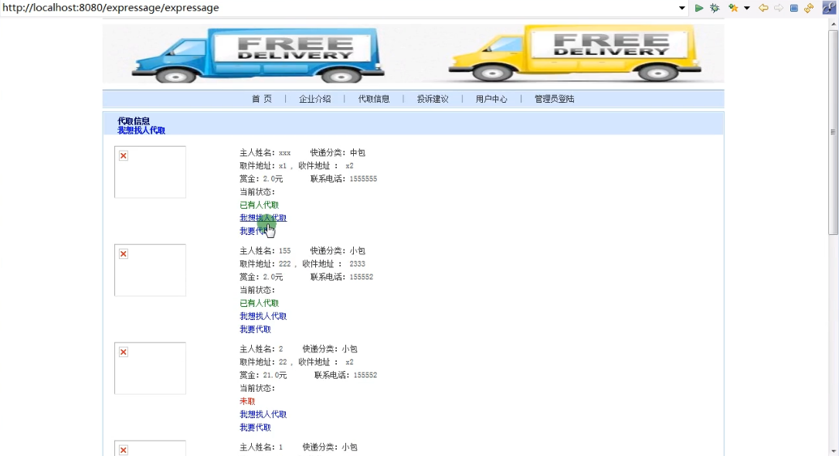Open 代取信息 in the navigation bar
Viewport: 839px width, 456px height.
[374, 99]
